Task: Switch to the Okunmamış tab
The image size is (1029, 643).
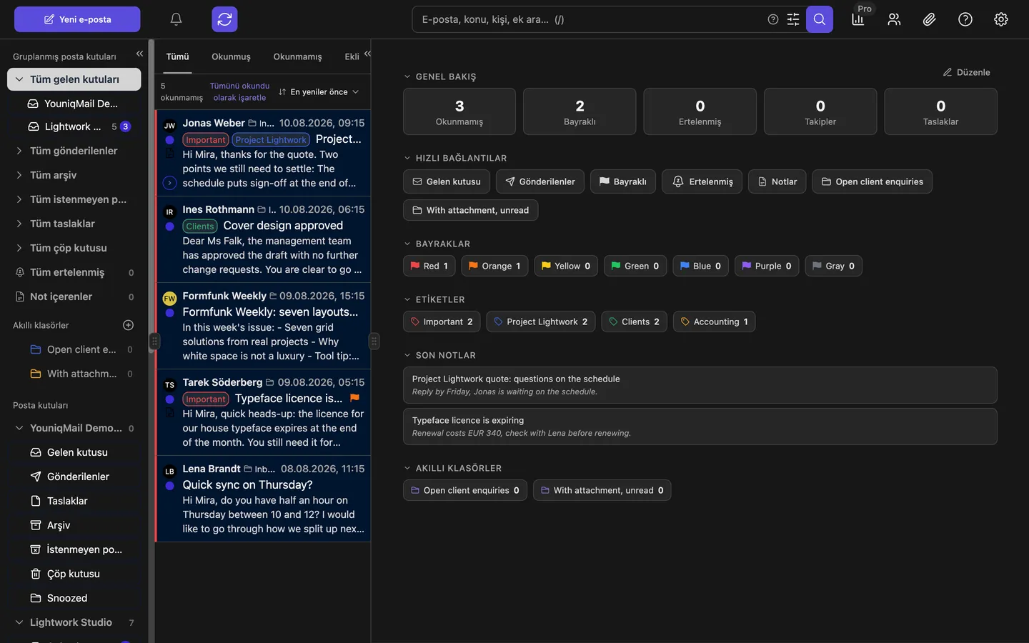Action: (x=297, y=56)
